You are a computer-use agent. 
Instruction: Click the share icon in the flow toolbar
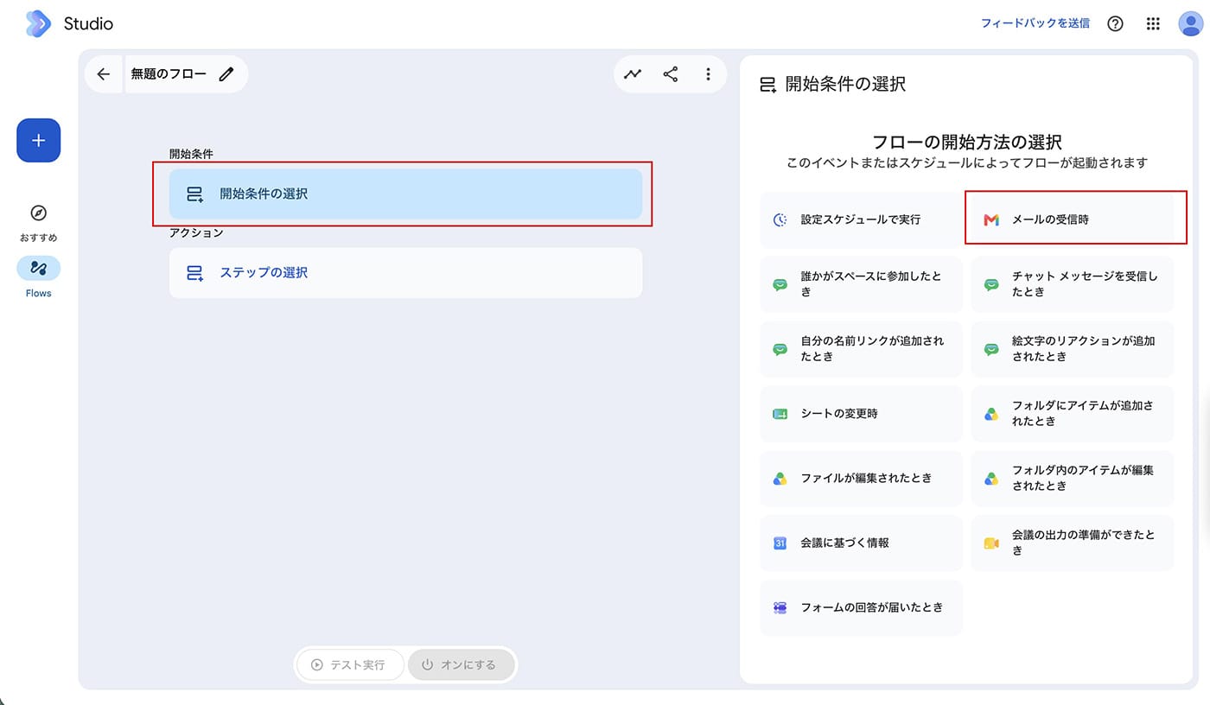pyautogui.click(x=671, y=74)
